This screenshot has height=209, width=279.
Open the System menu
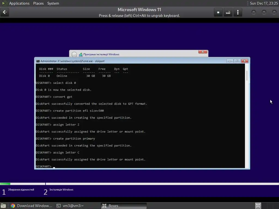click(x=53, y=3)
